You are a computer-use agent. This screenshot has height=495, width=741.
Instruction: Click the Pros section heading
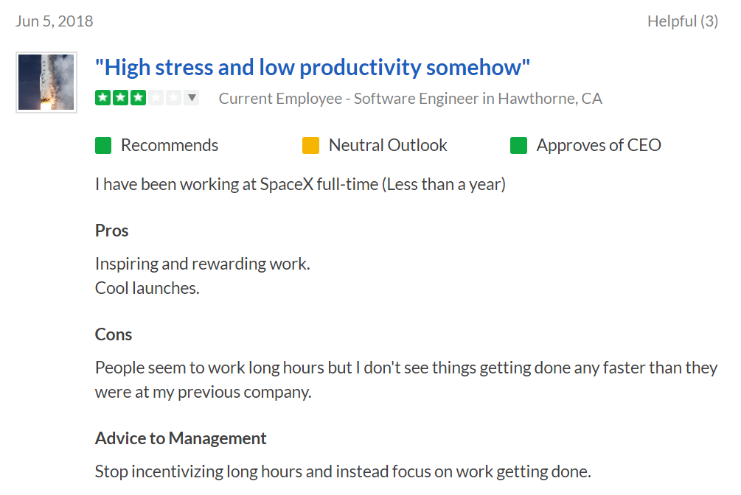[111, 231]
